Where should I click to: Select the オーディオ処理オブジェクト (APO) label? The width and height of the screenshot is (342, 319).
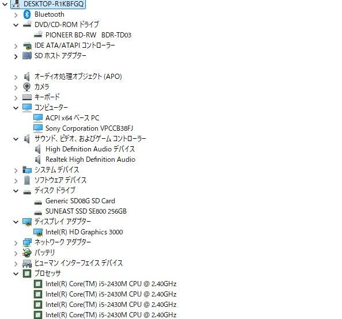coord(78,77)
